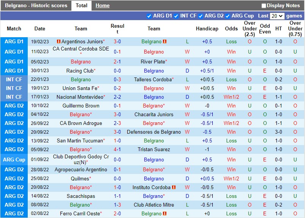Image resolution: width=305 pixels, height=218 pixels.
Task: Enable the Display Notes checkbox
Action: (264, 6)
